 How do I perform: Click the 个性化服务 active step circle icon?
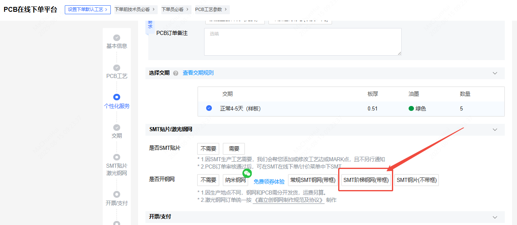(117, 97)
